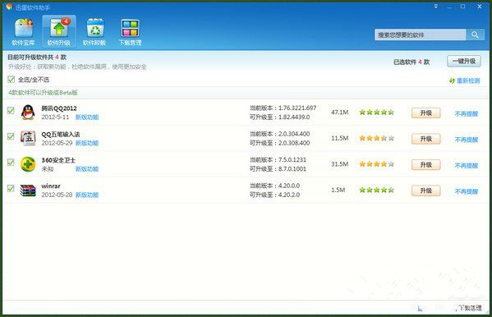Screen dimensions: 492x317
Task: Click the star rating of 腾讯QQ2012
Action: tap(376, 112)
